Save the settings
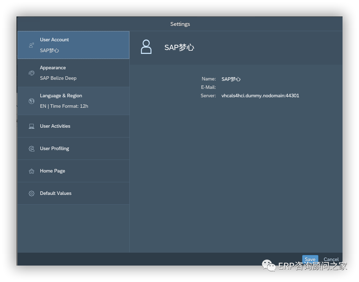 pyautogui.click(x=310, y=259)
